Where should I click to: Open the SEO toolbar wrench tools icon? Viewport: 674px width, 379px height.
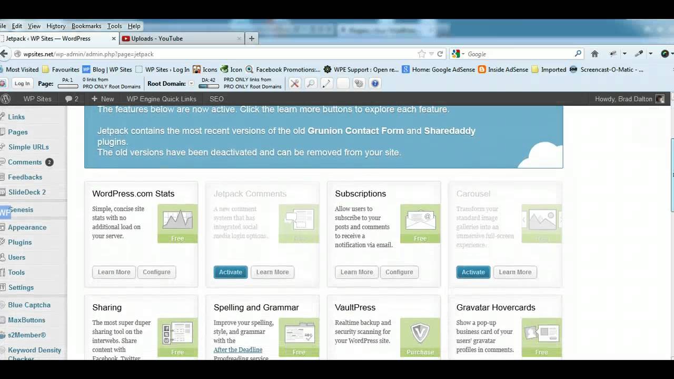[x=294, y=83]
